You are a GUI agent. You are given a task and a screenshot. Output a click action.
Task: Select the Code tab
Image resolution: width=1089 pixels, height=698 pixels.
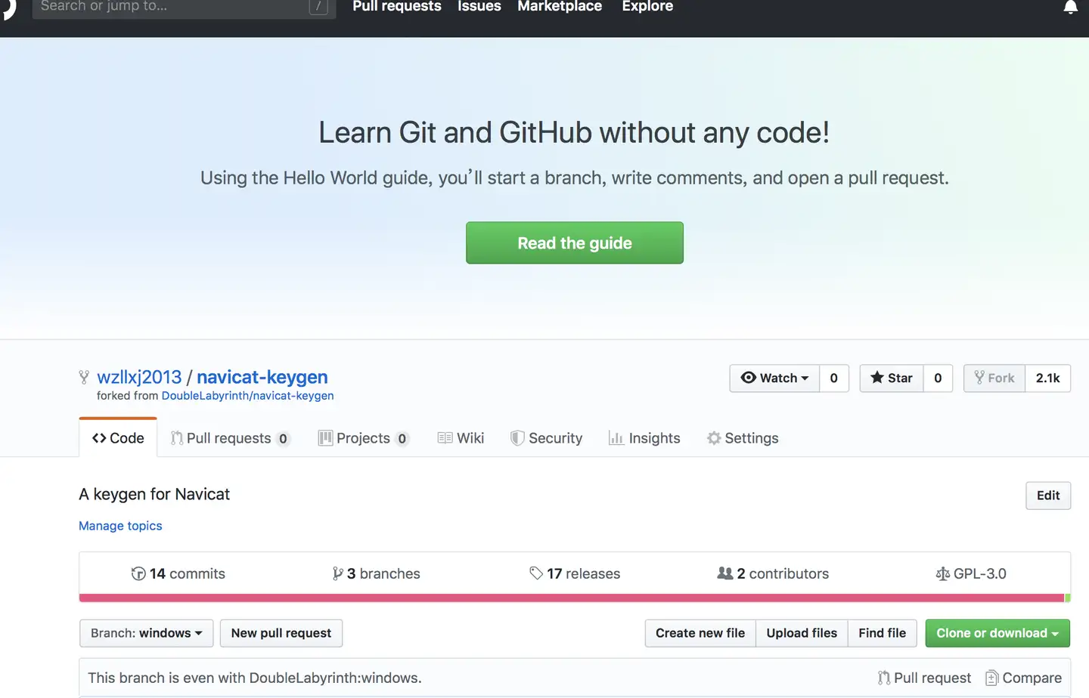[118, 438]
